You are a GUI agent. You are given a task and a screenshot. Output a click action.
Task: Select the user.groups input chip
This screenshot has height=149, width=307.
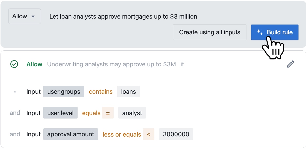[x=64, y=92]
